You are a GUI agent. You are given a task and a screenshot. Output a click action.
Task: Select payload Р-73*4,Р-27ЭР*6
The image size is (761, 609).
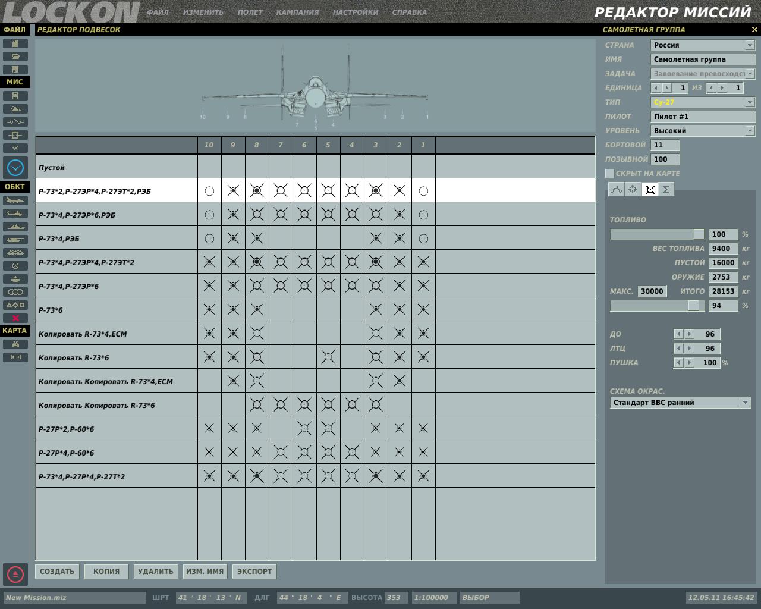(x=316, y=286)
